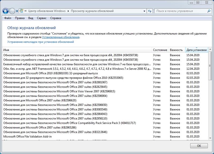Image resolution: width=214 pixels, height=154 pixels.
Task: Go back with the blue Back arrow
Action: 5,11
